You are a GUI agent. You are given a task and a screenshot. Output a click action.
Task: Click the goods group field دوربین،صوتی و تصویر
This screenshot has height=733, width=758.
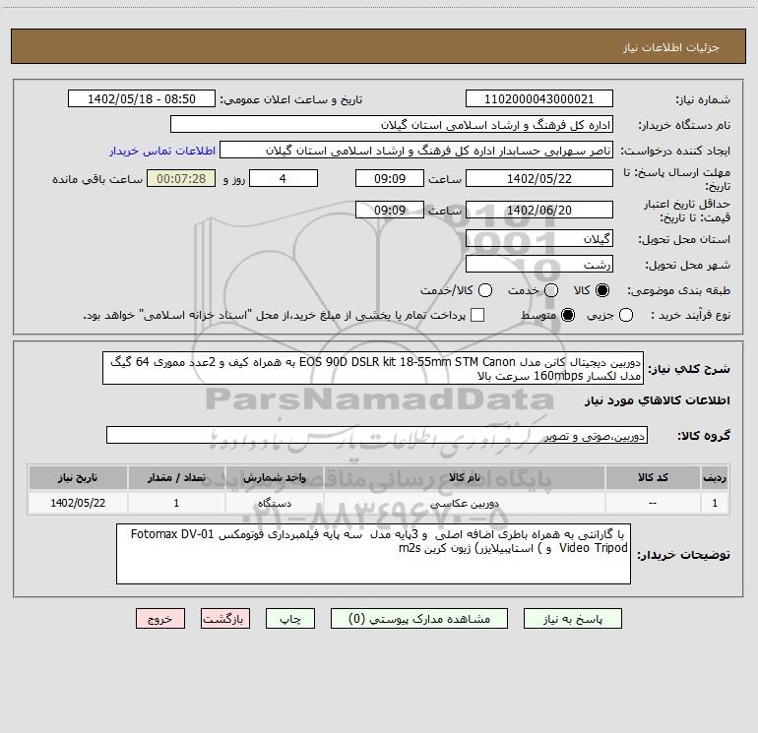click(377, 435)
